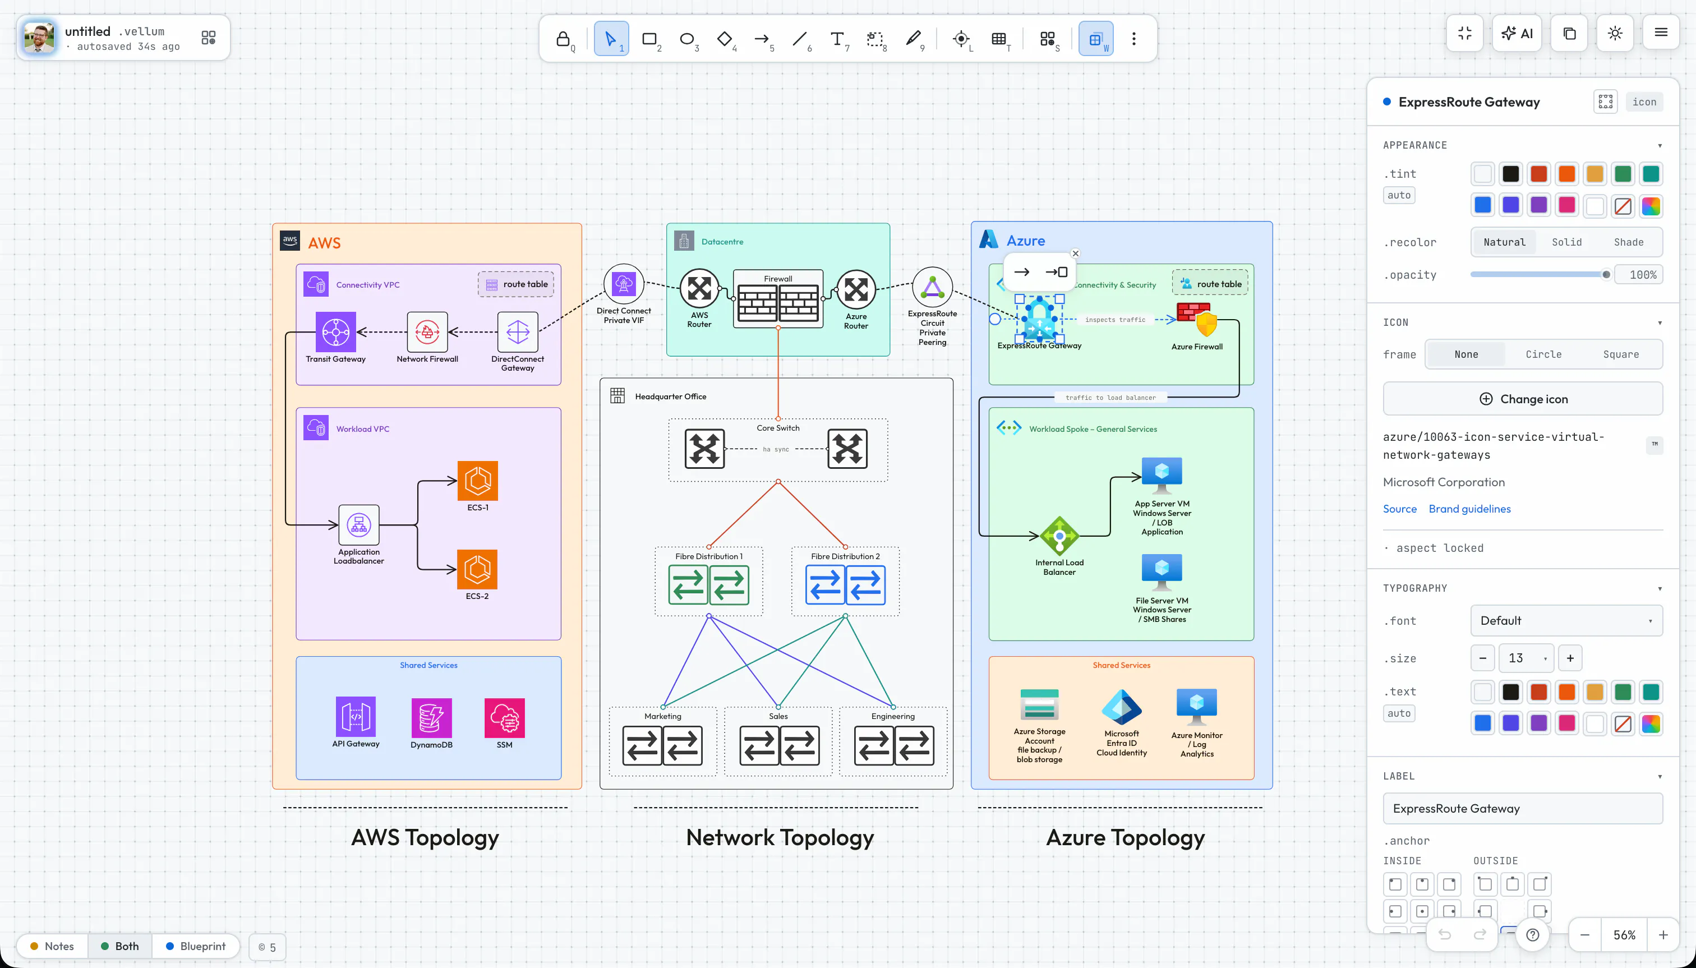Zoom in with plus button

[x=1663, y=935]
